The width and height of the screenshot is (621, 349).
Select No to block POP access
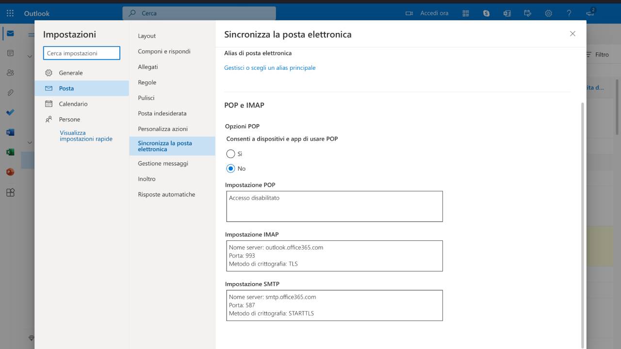pyautogui.click(x=230, y=168)
